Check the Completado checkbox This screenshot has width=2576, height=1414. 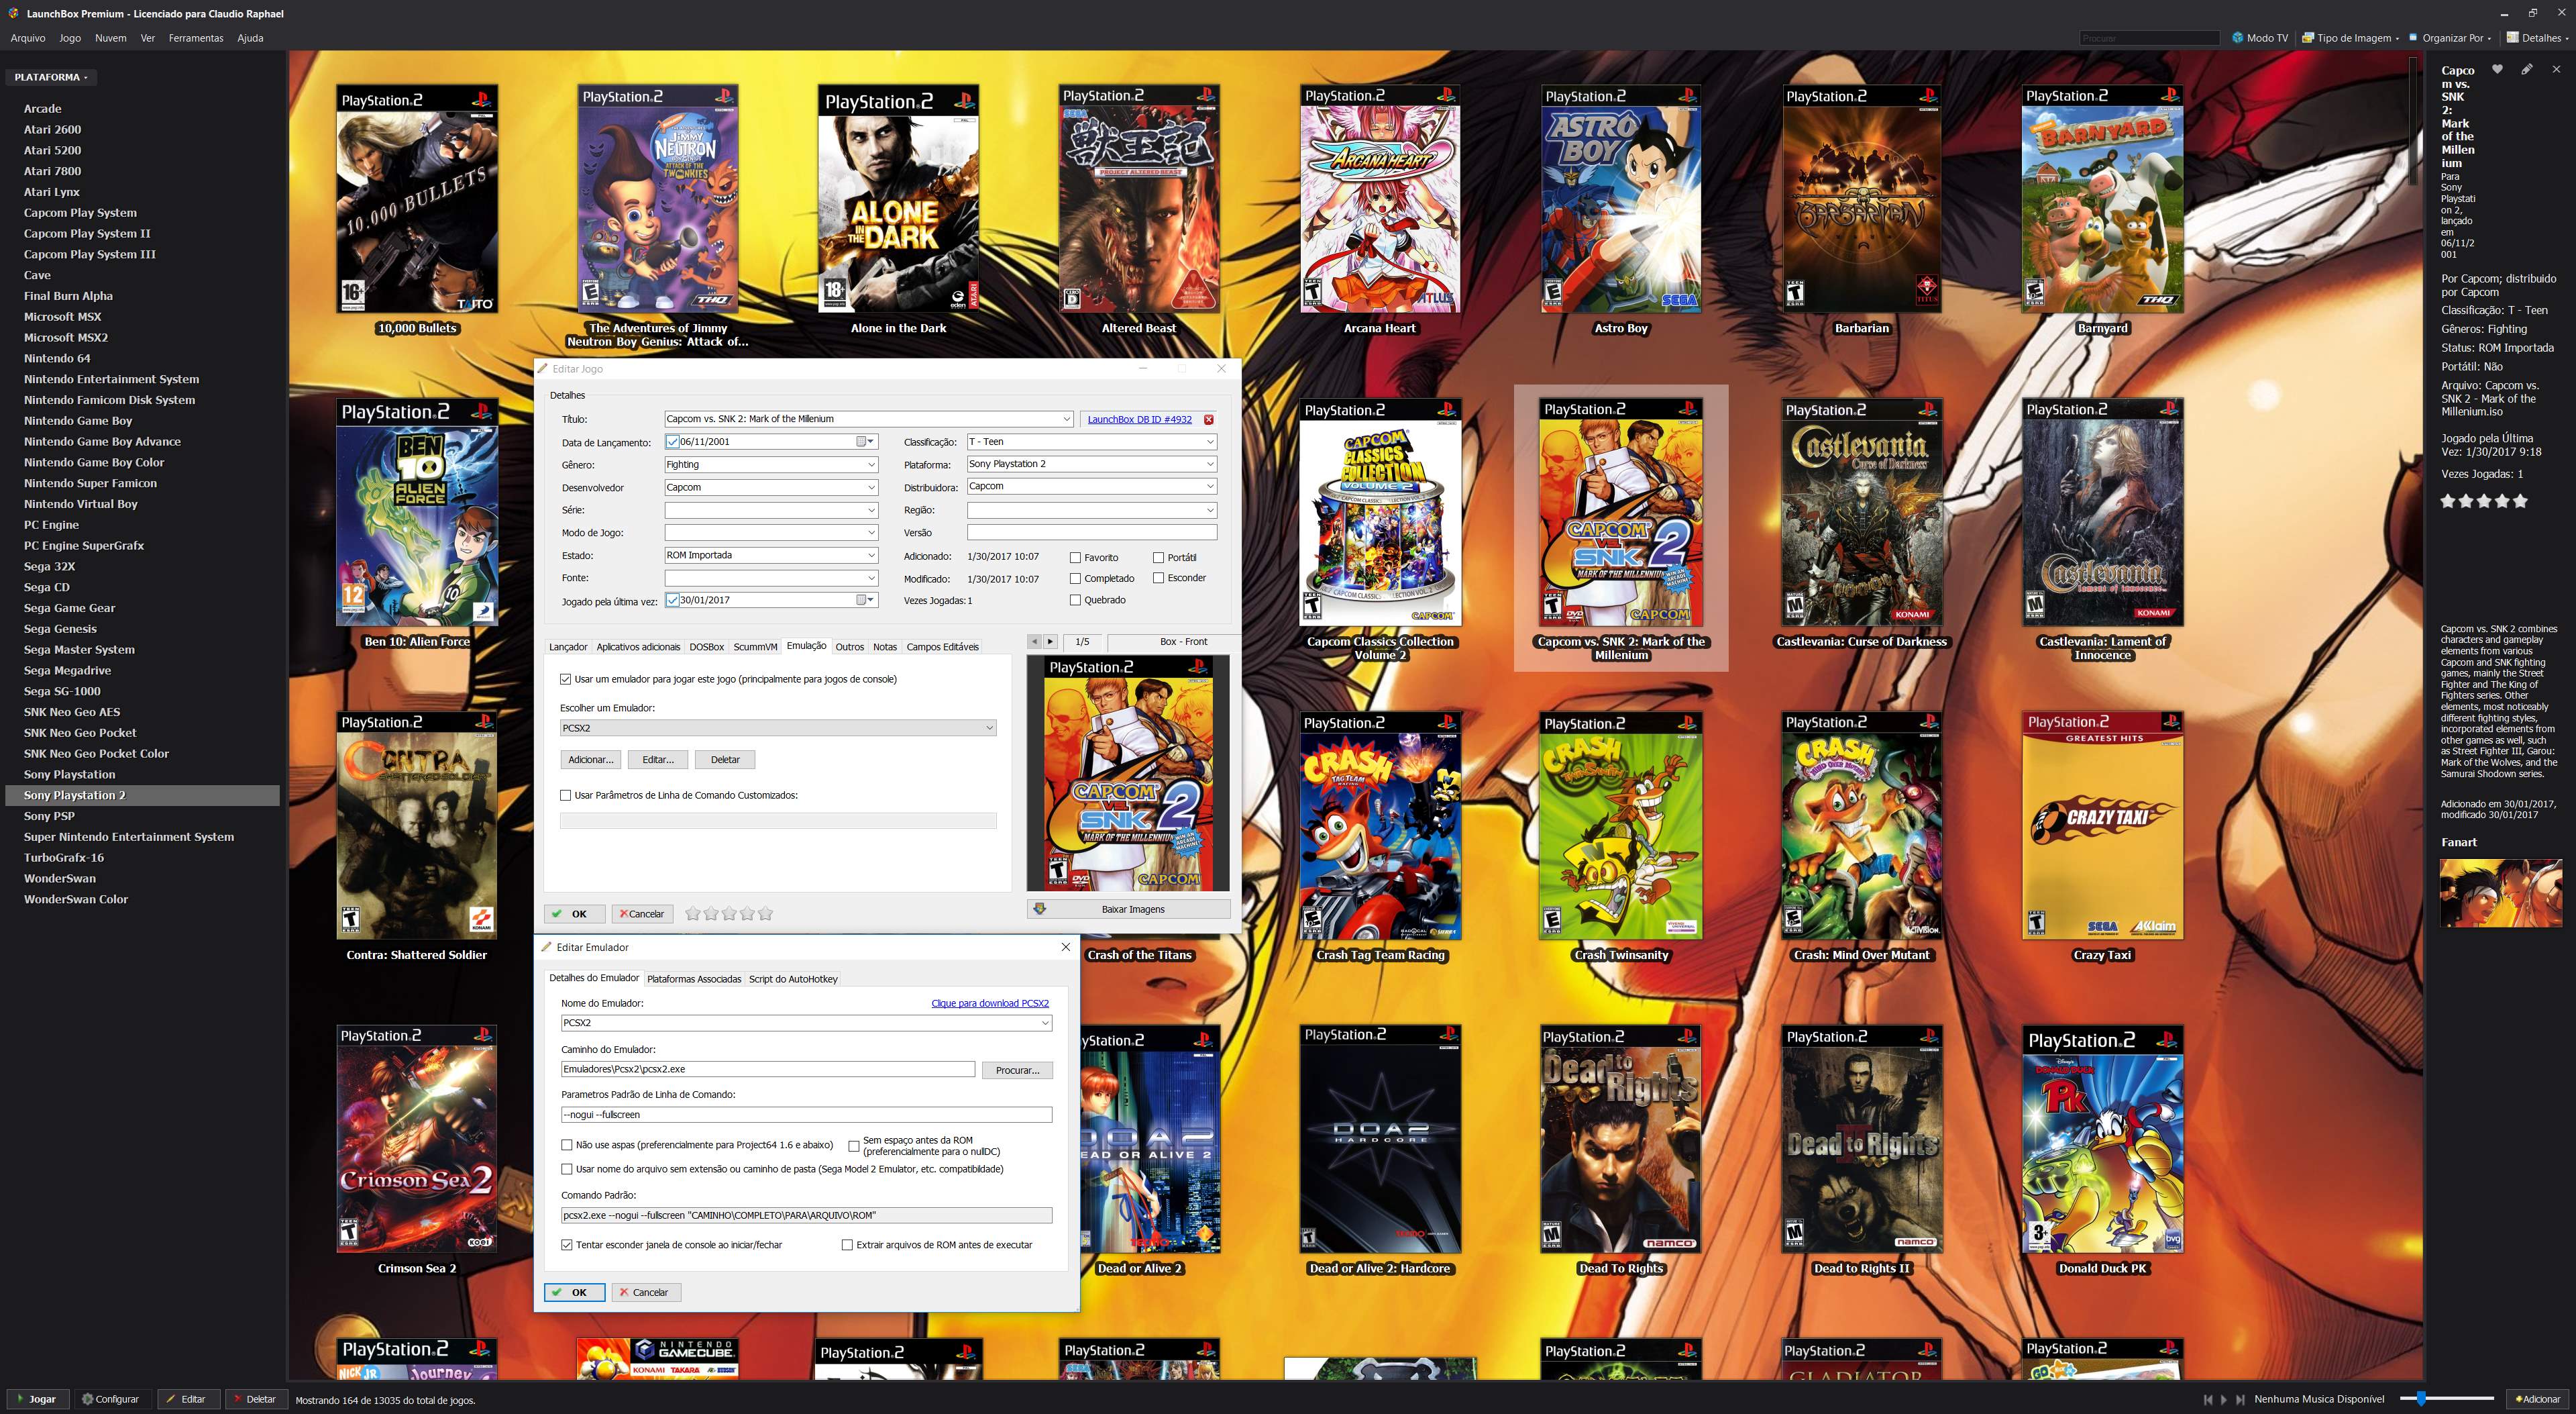pyautogui.click(x=1075, y=578)
